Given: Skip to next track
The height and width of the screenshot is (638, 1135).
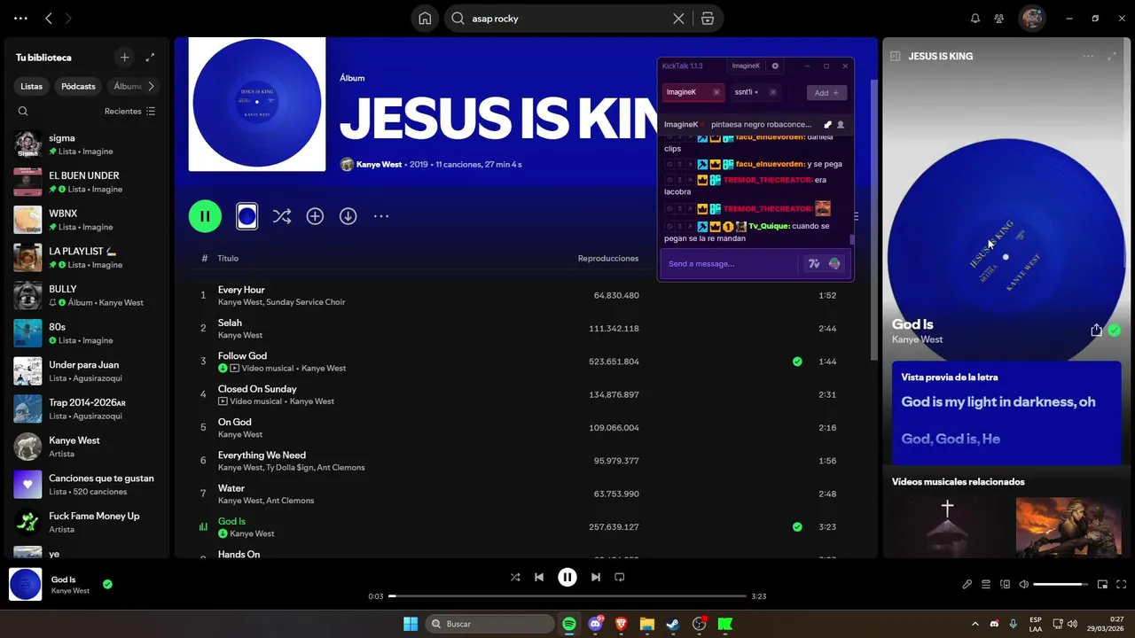Looking at the screenshot, I should click(596, 577).
